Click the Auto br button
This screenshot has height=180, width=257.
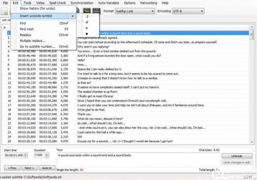(x=47, y=168)
